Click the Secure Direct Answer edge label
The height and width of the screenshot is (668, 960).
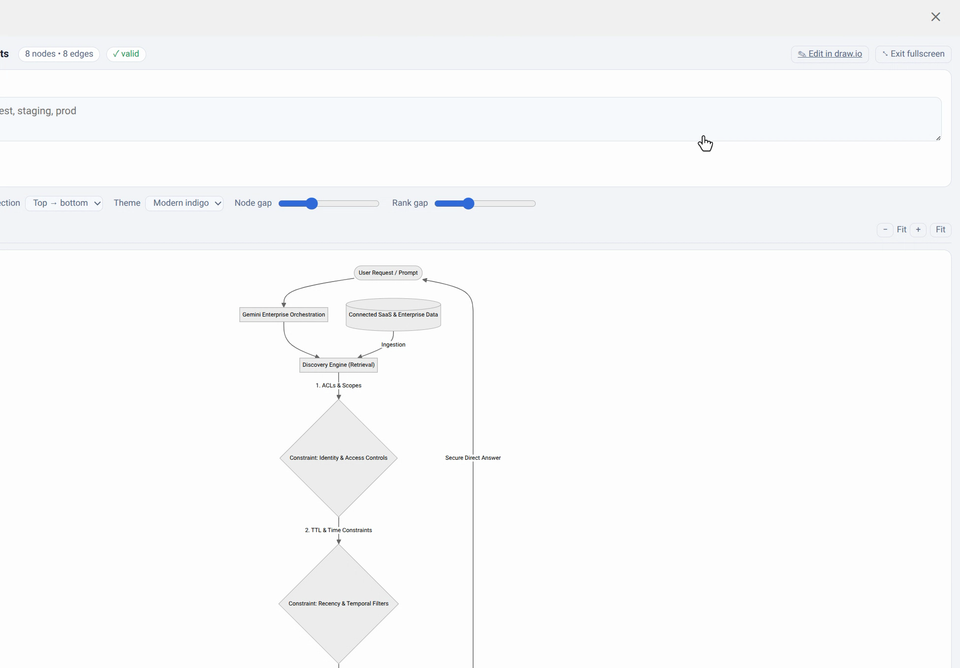click(x=473, y=458)
